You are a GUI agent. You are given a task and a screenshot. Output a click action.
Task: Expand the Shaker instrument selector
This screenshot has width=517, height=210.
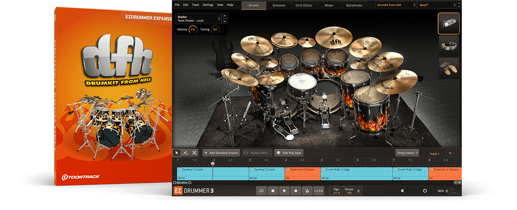(219, 19)
